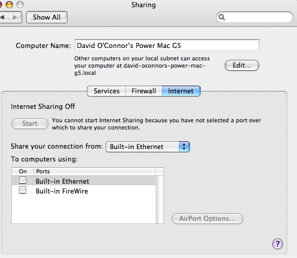Image resolution: width=297 pixels, height=258 pixels.
Task: Click the System Preferences search field
Action: tap(255, 17)
